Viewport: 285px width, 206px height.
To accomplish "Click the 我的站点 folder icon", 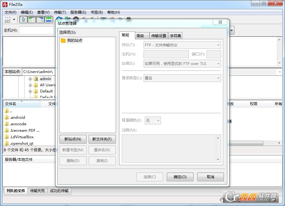I will (x=63, y=41).
